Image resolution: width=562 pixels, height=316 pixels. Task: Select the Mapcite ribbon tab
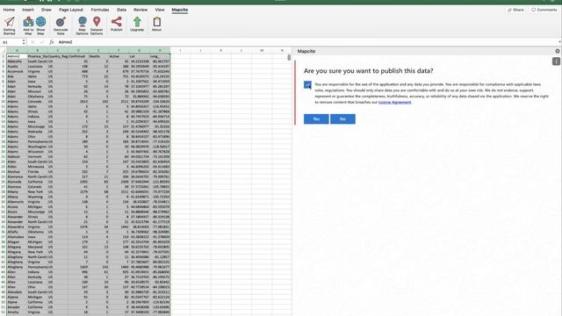click(179, 10)
